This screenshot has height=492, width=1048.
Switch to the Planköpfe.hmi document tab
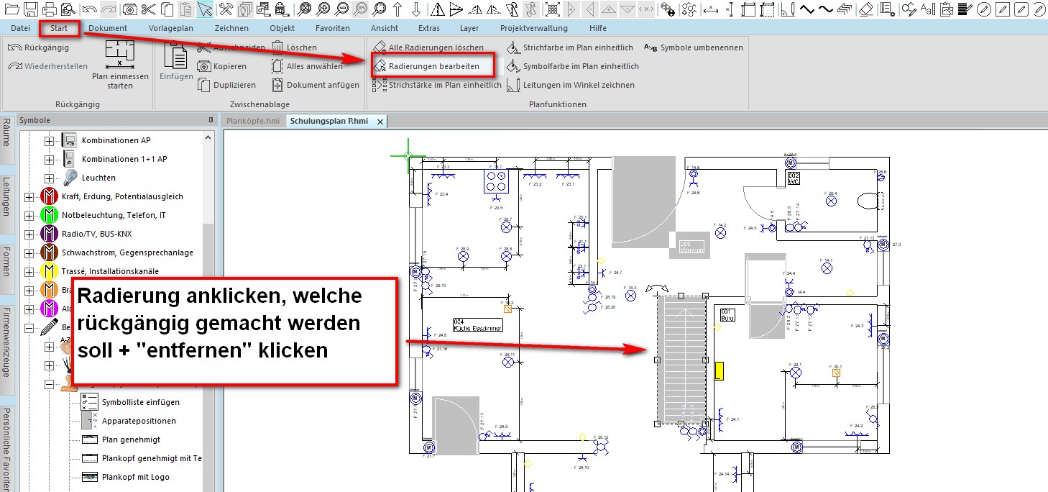(252, 121)
